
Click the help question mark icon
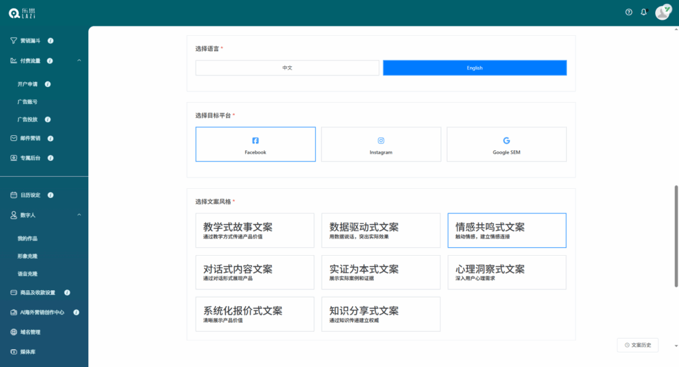(x=629, y=12)
